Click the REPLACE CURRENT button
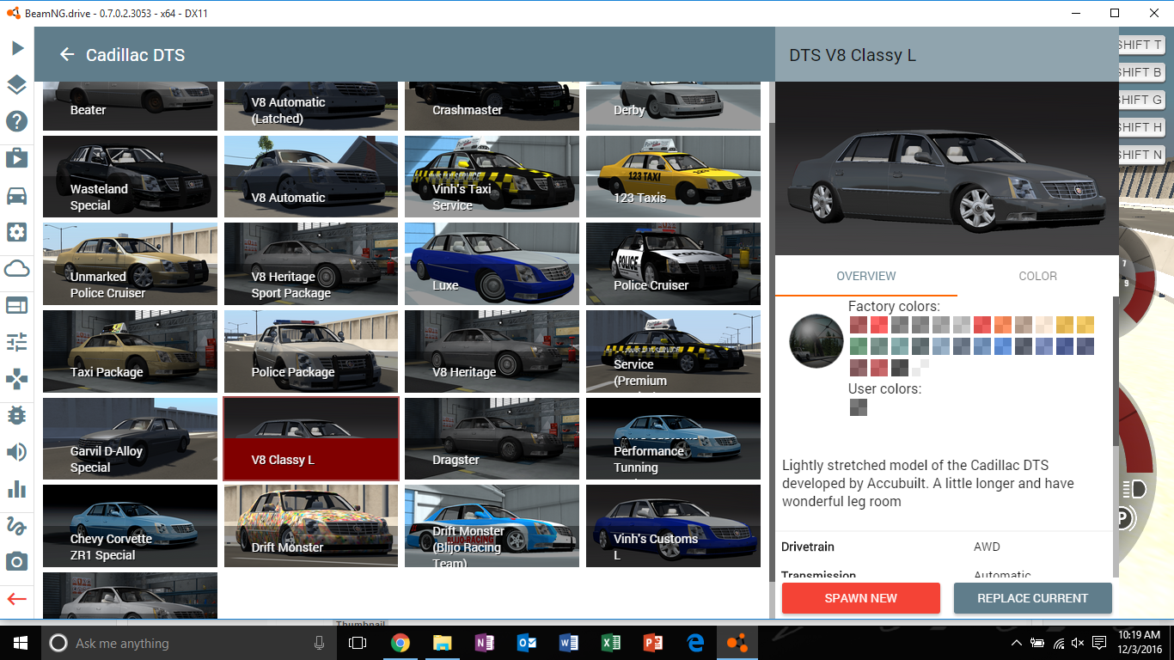1174x660 pixels. (1032, 598)
